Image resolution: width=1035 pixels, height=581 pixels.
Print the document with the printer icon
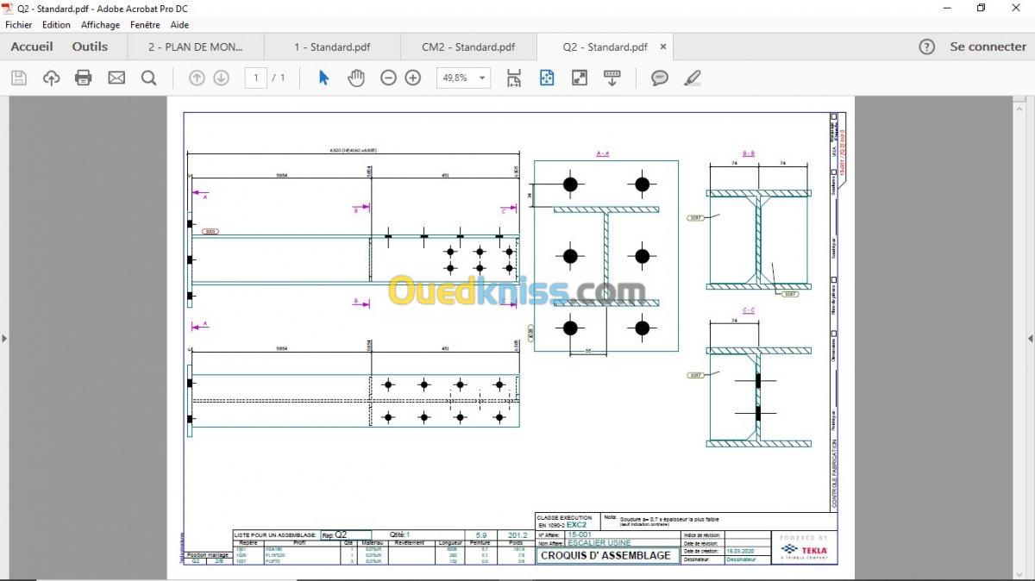click(x=84, y=78)
